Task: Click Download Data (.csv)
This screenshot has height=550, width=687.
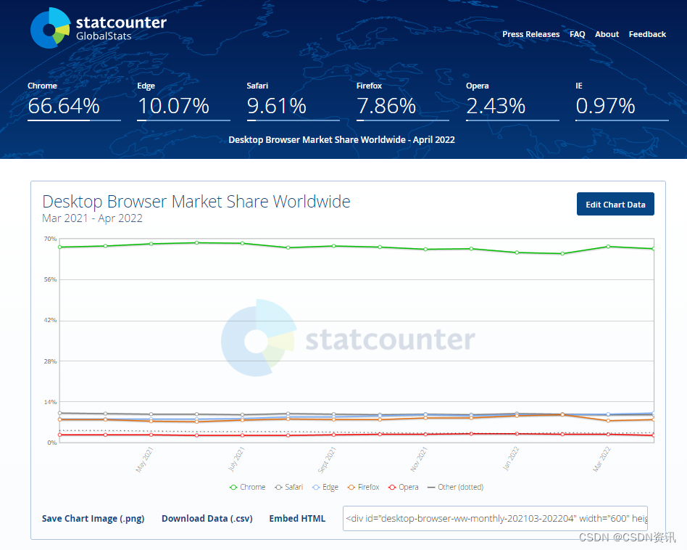Action: 207,518
